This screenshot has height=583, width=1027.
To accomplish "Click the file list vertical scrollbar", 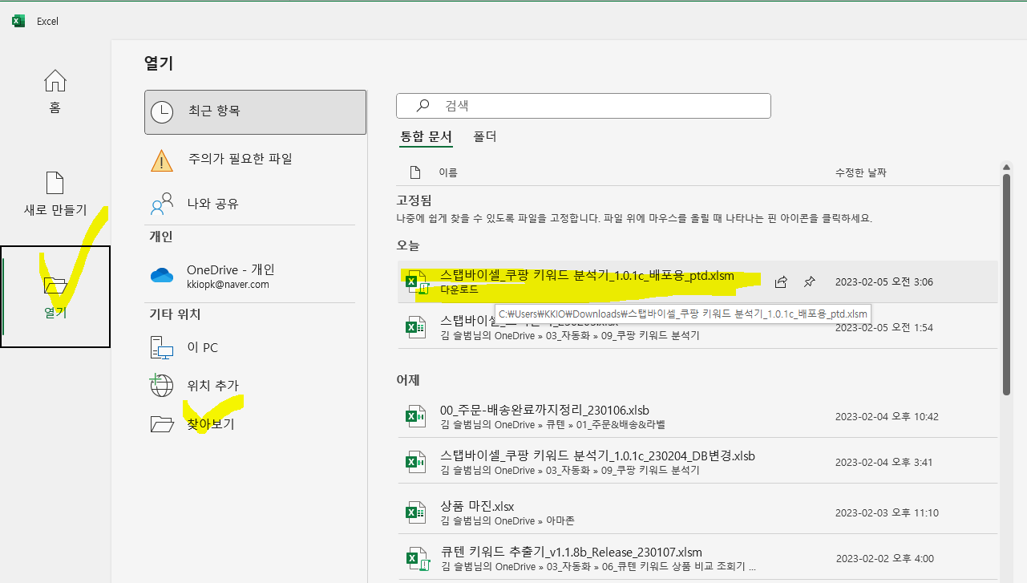I will tap(1006, 285).
